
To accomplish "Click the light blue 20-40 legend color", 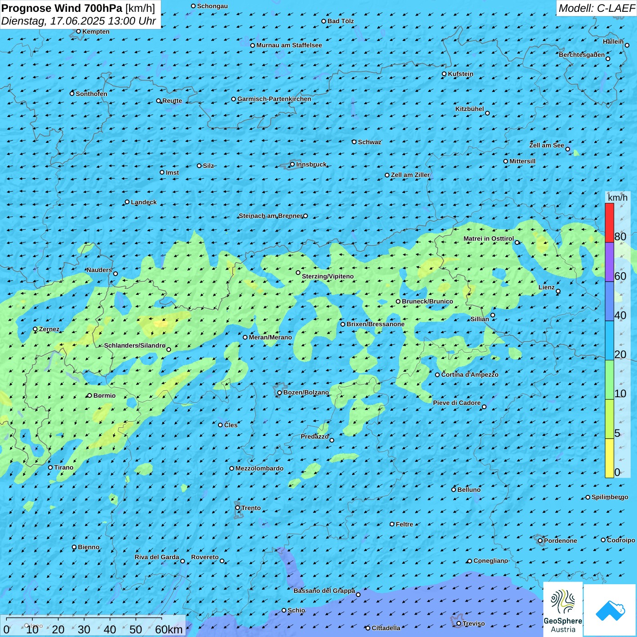I will pos(609,341).
